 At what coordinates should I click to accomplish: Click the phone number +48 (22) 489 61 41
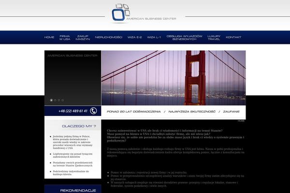73,111
